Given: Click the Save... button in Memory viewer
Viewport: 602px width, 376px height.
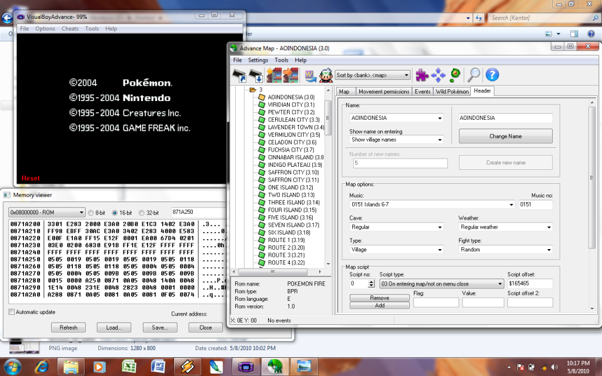Looking at the screenshot, I should pyautogui.click(x=160, y=328).
